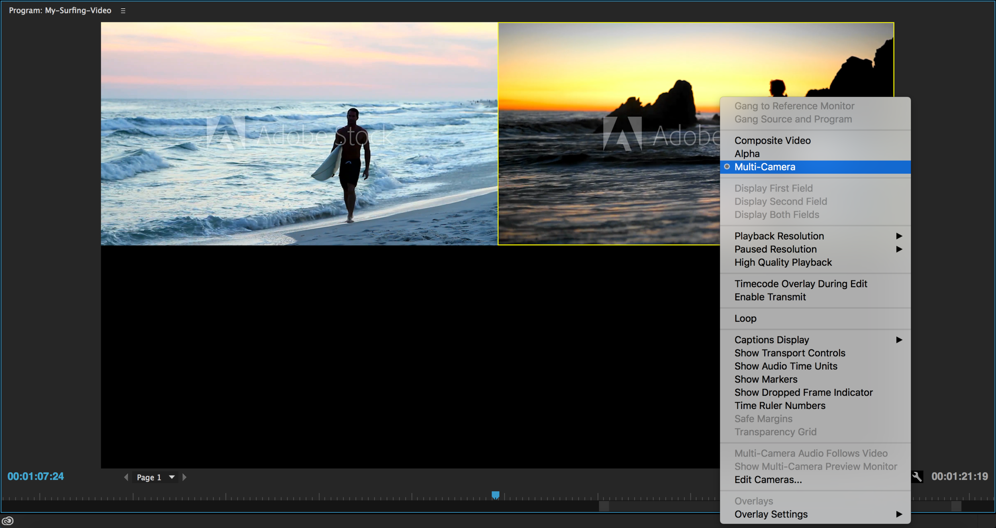Click the duration timecode 00:01:21:19
Screen dimensions: 996x528
click(x=959, y=476)
